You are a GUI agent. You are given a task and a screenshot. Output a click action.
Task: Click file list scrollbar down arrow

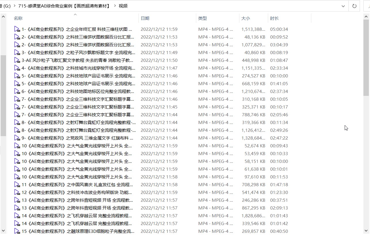coord(366,231)
